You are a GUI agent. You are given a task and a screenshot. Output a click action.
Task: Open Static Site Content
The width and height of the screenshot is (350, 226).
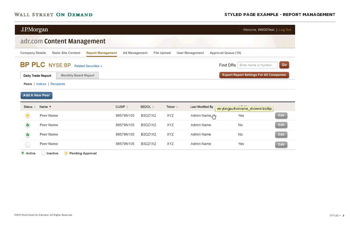pyautogui.click(x=66, y=53)
